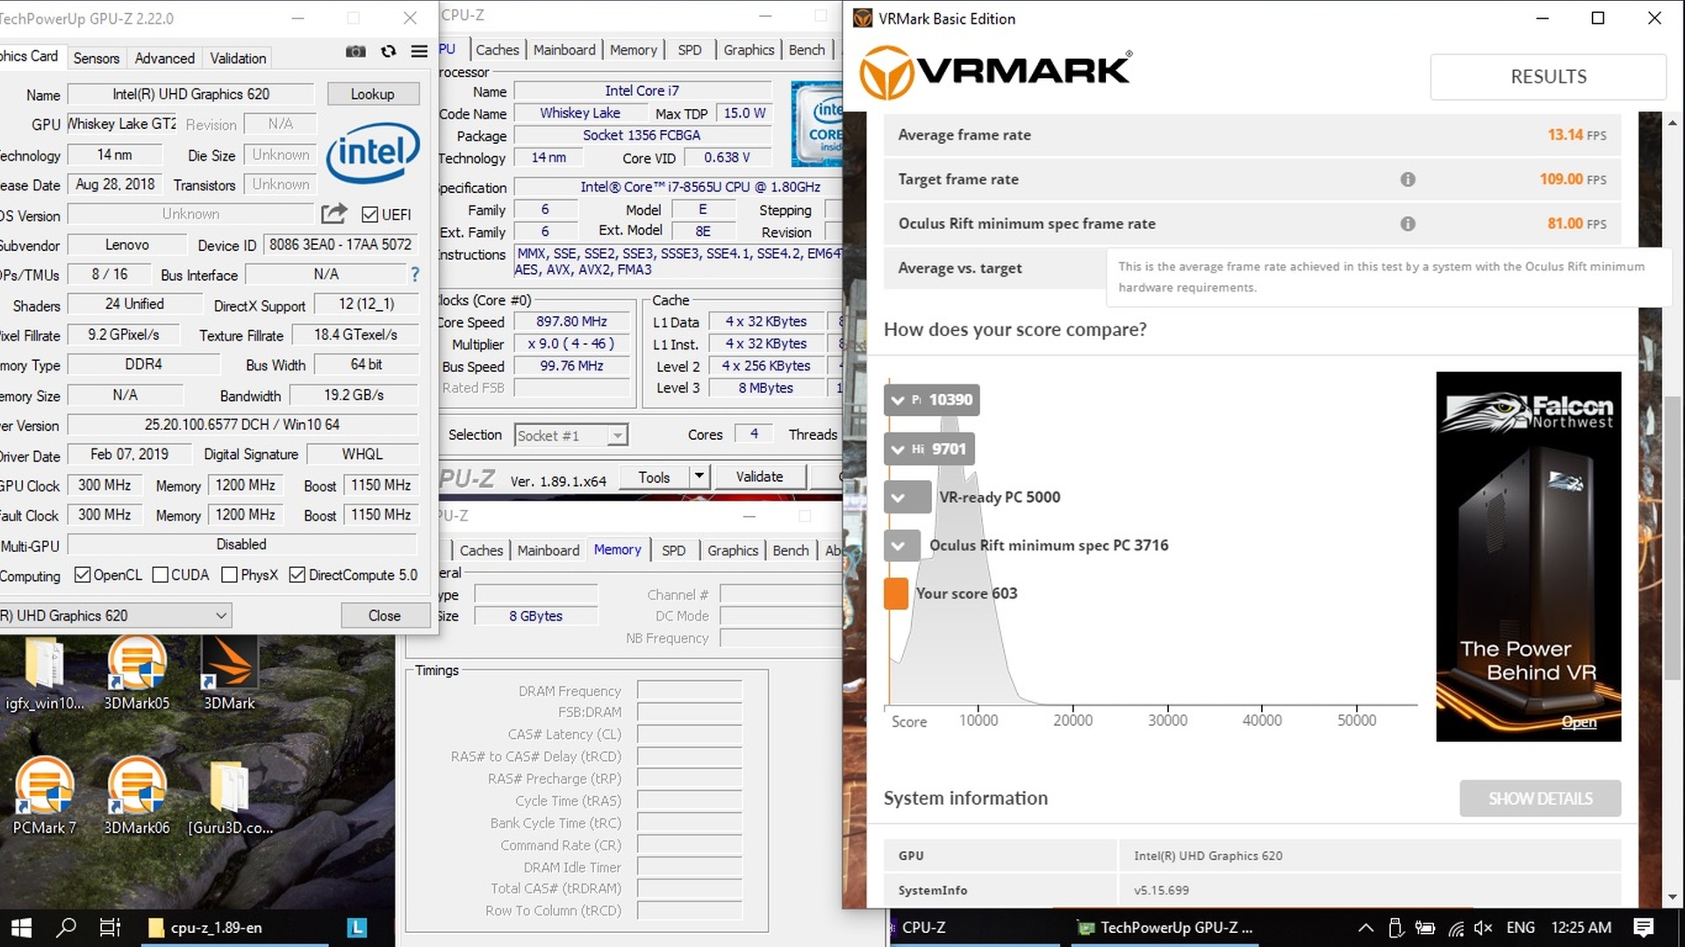This screenshot has height=947, width=1685.
Task: Click the battery tray icon
Action: tap(1425, 928)
